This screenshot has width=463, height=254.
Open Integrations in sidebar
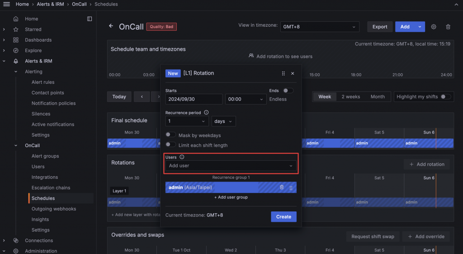[45, 177]
